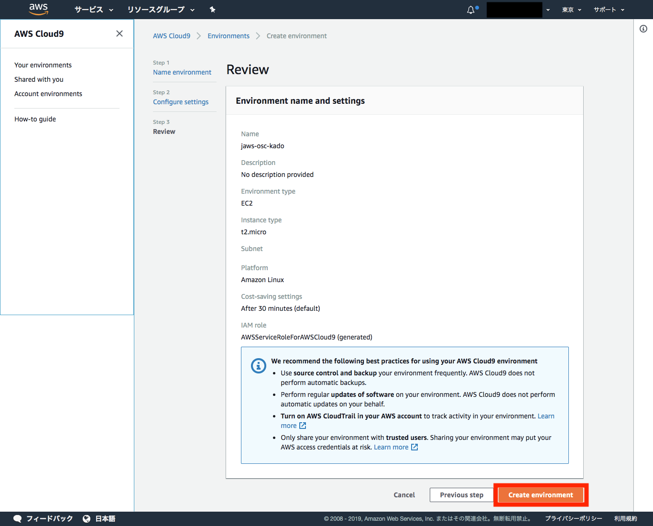Open the プライバシーポリシー footer link
The height and width of the screenshot is (526, 653).
coord(574,519)
